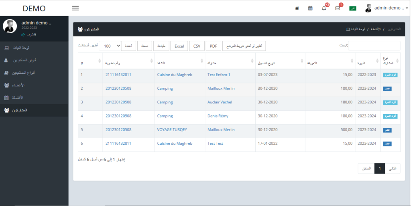Click the sidebar profile avatar picture

point(10,26)
